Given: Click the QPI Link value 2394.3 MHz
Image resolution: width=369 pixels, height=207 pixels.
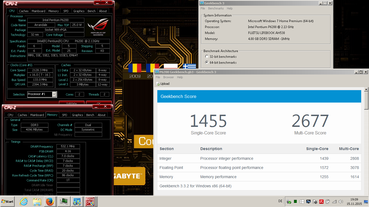Looking at the screenshot, I should coord(40,84).
